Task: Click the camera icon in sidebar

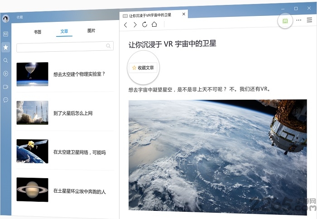Action: tap(6, 87)
